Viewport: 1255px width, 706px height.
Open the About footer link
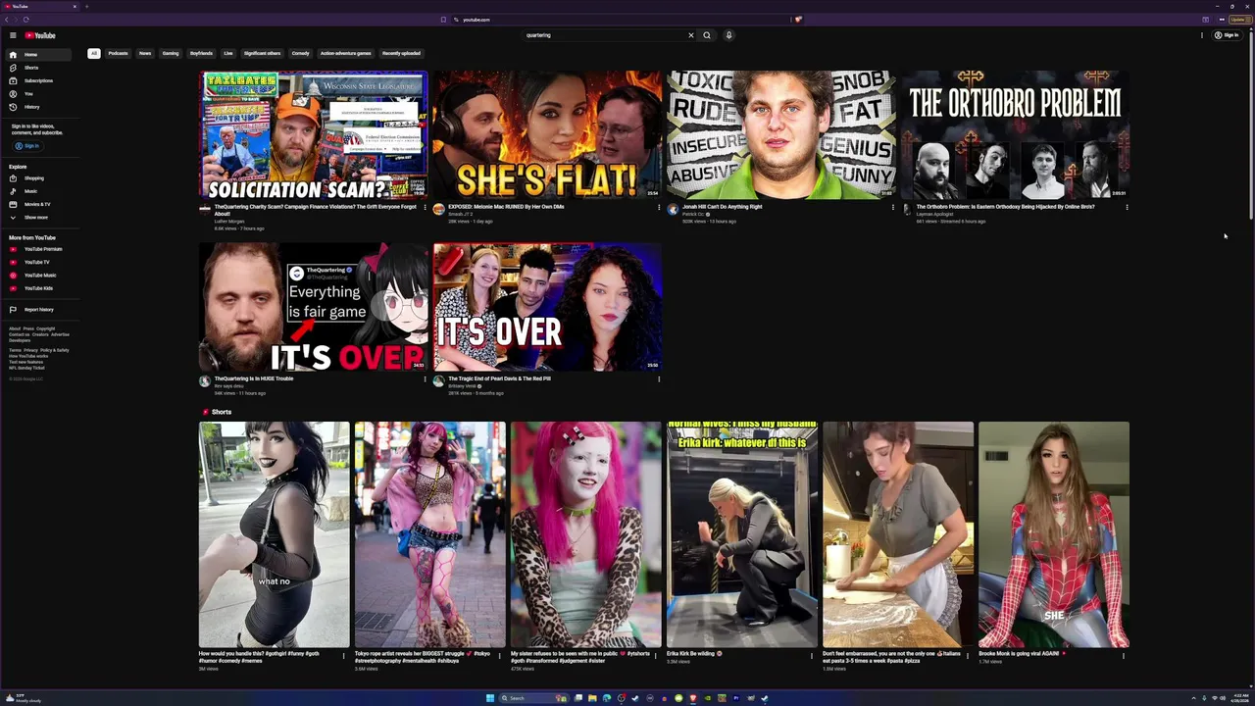(15, 328)
